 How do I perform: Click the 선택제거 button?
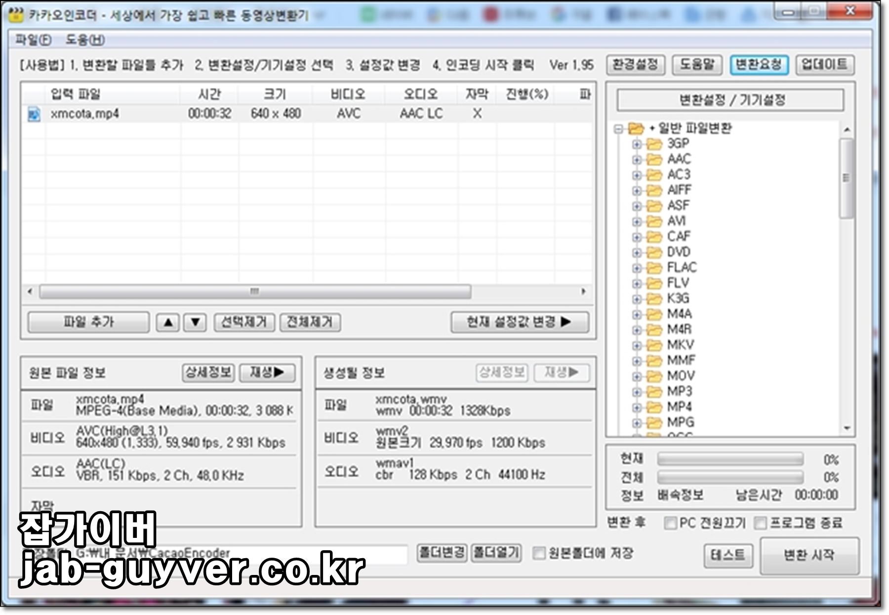244,323
